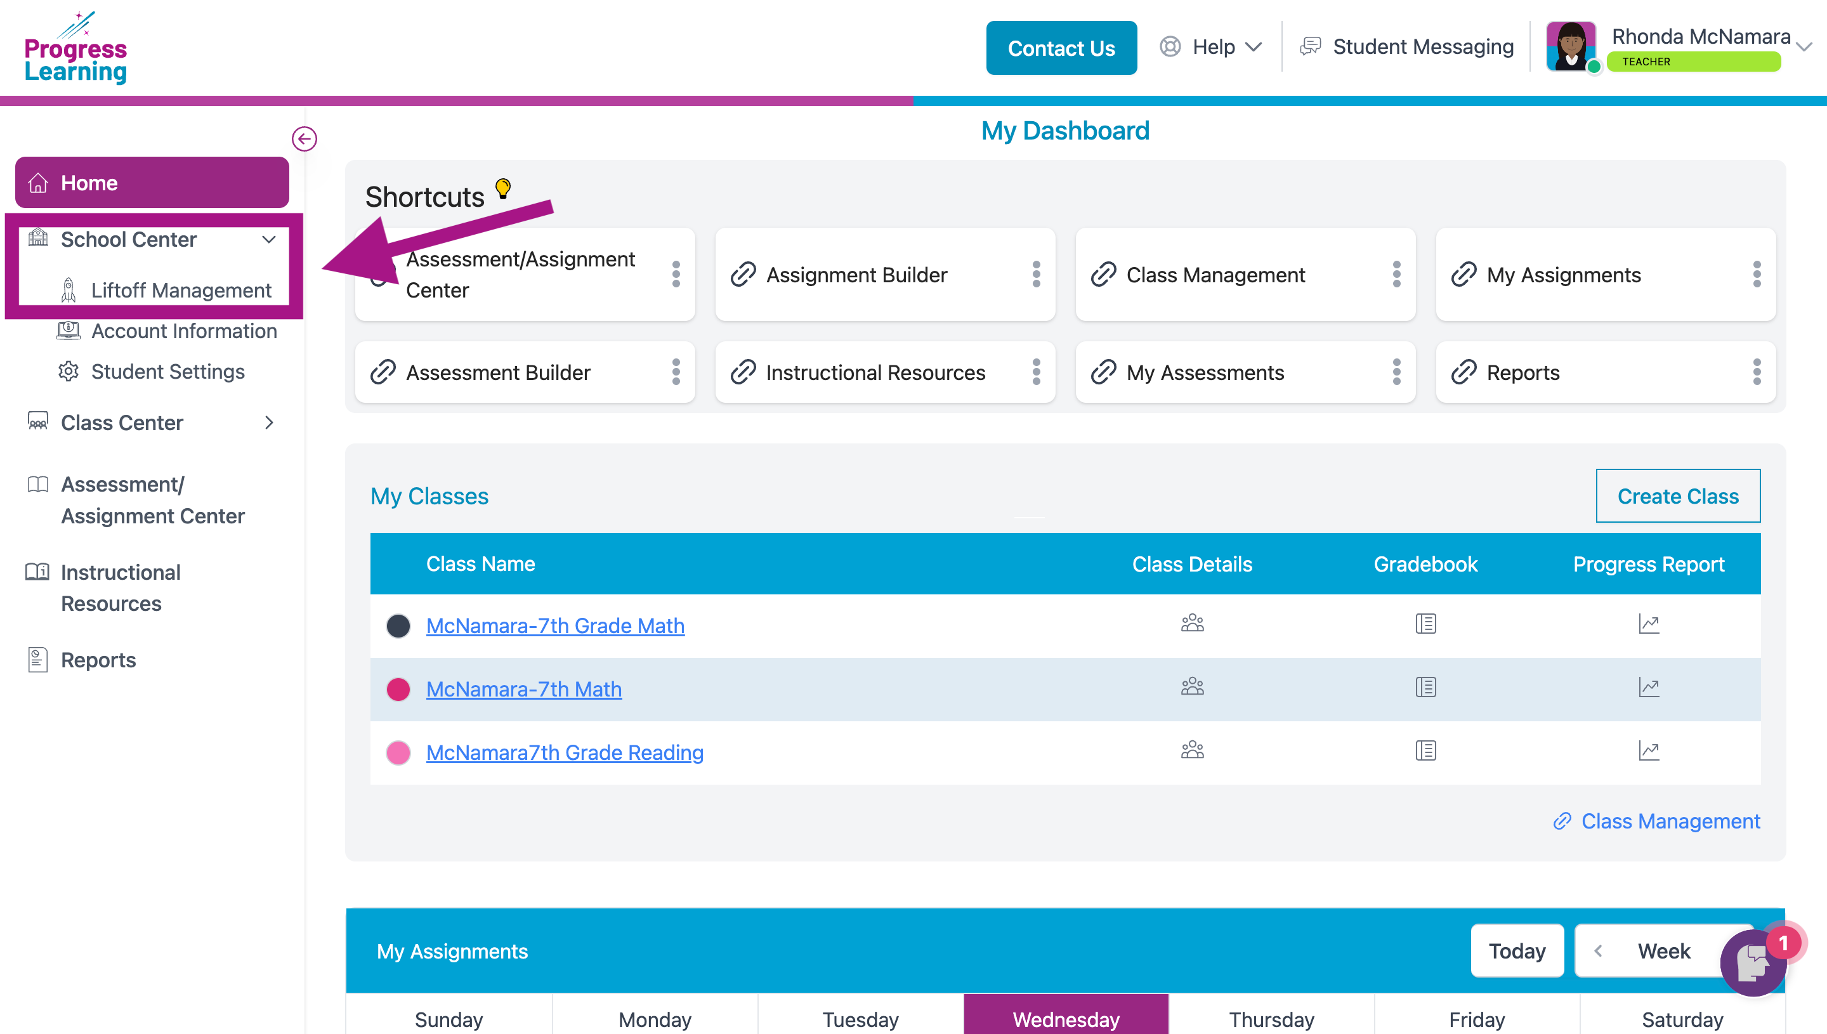Click the Progress Learning logo
The height and width of the screenshot is (1034, 1827).
click(x=75, y=48)
